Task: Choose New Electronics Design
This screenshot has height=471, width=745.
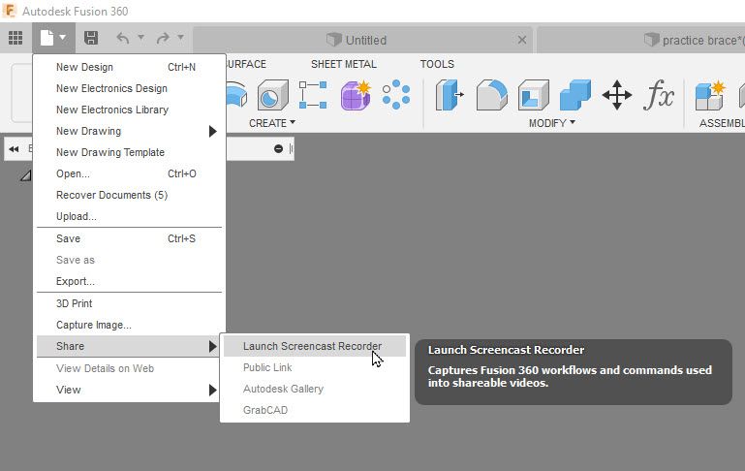Action: pos(129,88)
